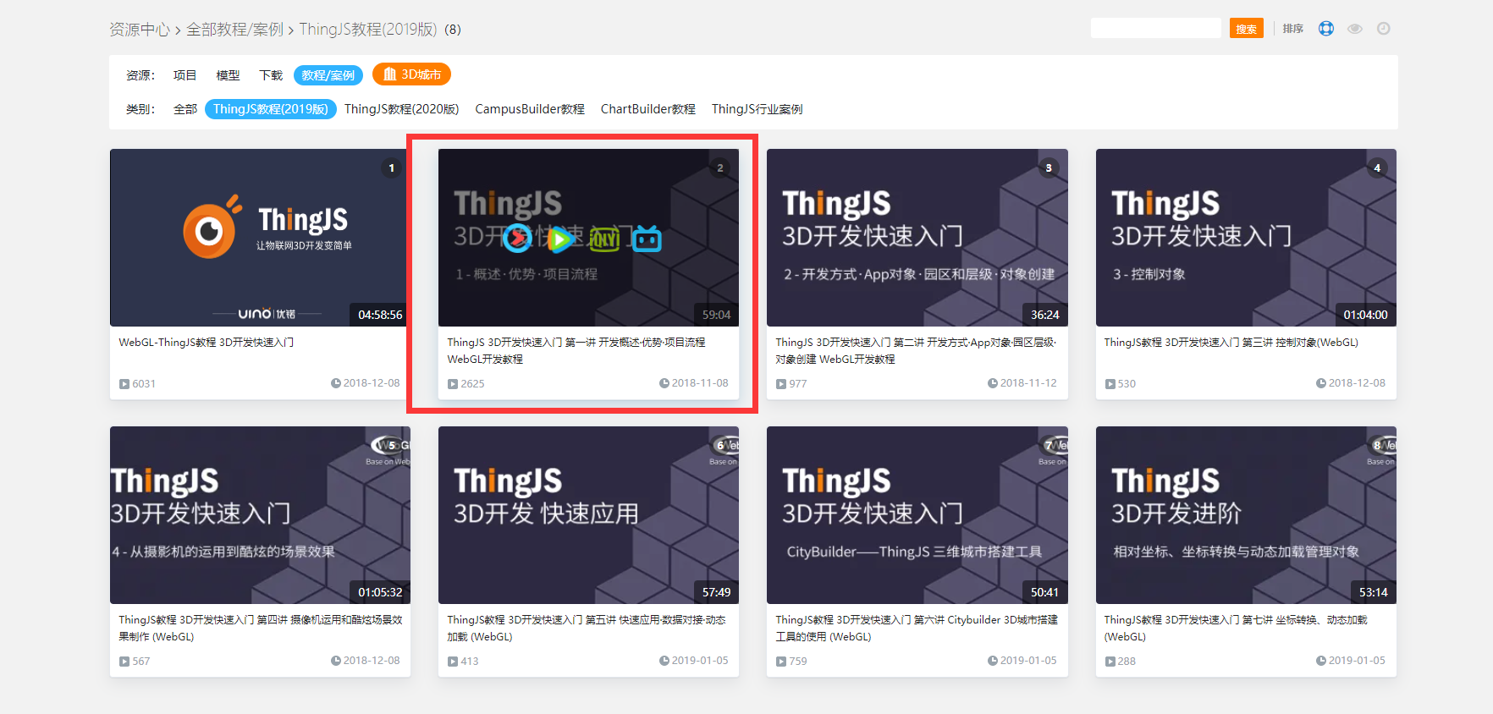Click the clock icon beside 2019-01-05 on the 288-views card
1493x714 pixels.
(x=1321, y=661)
